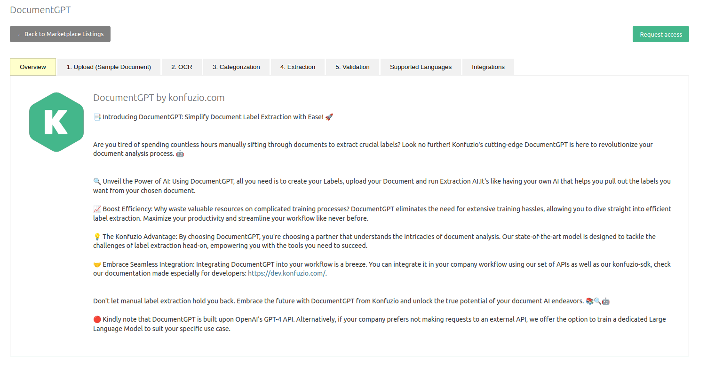
Task: View the Supported Languages tab
Action: (421, 67)
